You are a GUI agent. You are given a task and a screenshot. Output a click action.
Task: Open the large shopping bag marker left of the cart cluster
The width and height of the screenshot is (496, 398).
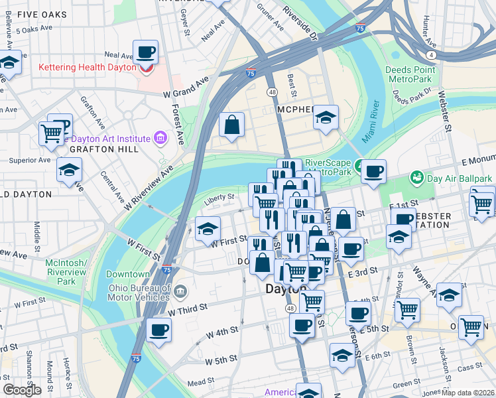click(262, 263)
